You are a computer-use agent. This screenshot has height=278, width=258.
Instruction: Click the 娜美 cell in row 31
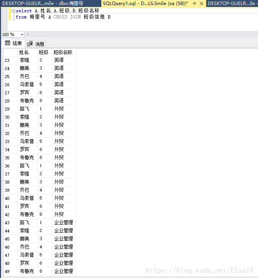pyautogui.click(x=27, y=125)
